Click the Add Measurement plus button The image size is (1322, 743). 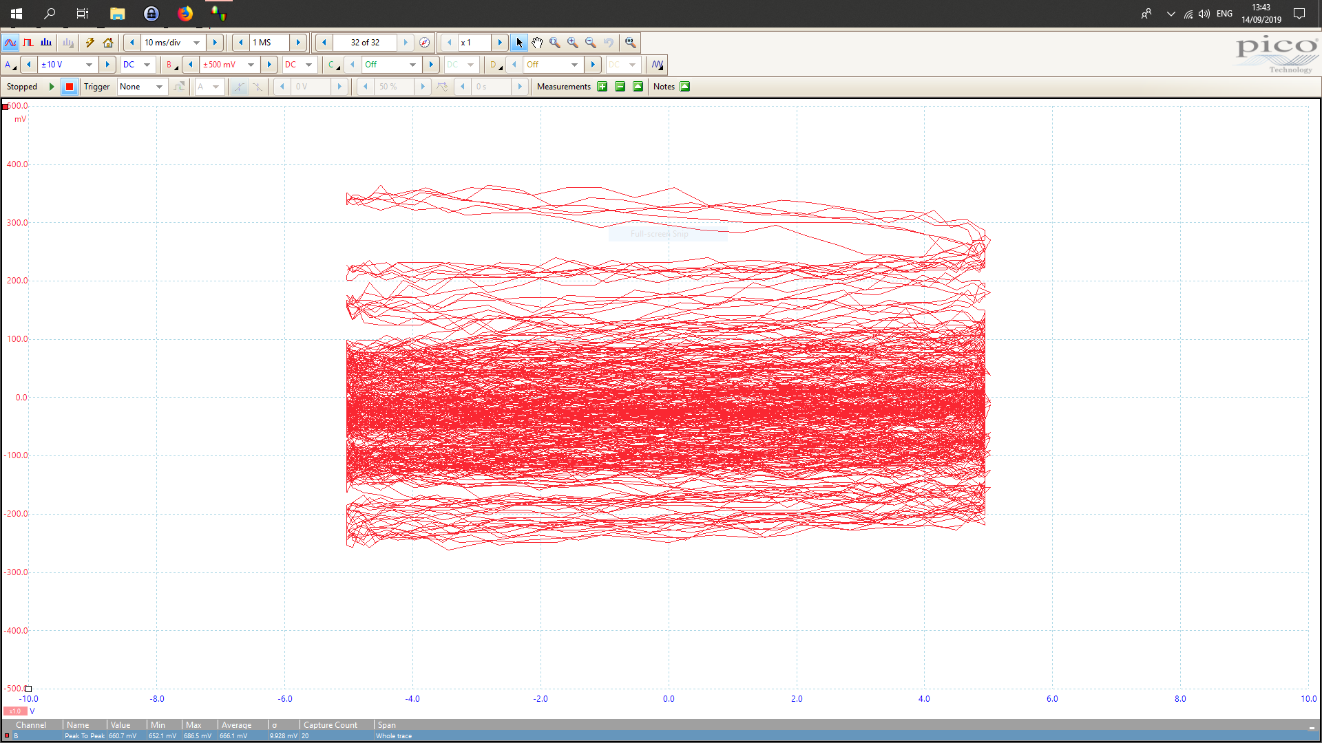pyautogui.click(x=602, y=87)
